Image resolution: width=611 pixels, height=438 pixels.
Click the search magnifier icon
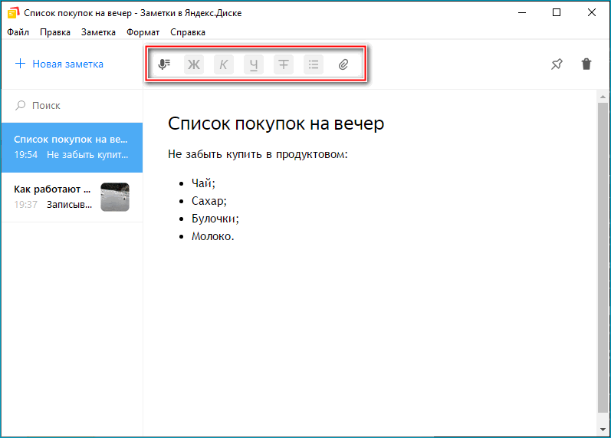tap(20, 105)
